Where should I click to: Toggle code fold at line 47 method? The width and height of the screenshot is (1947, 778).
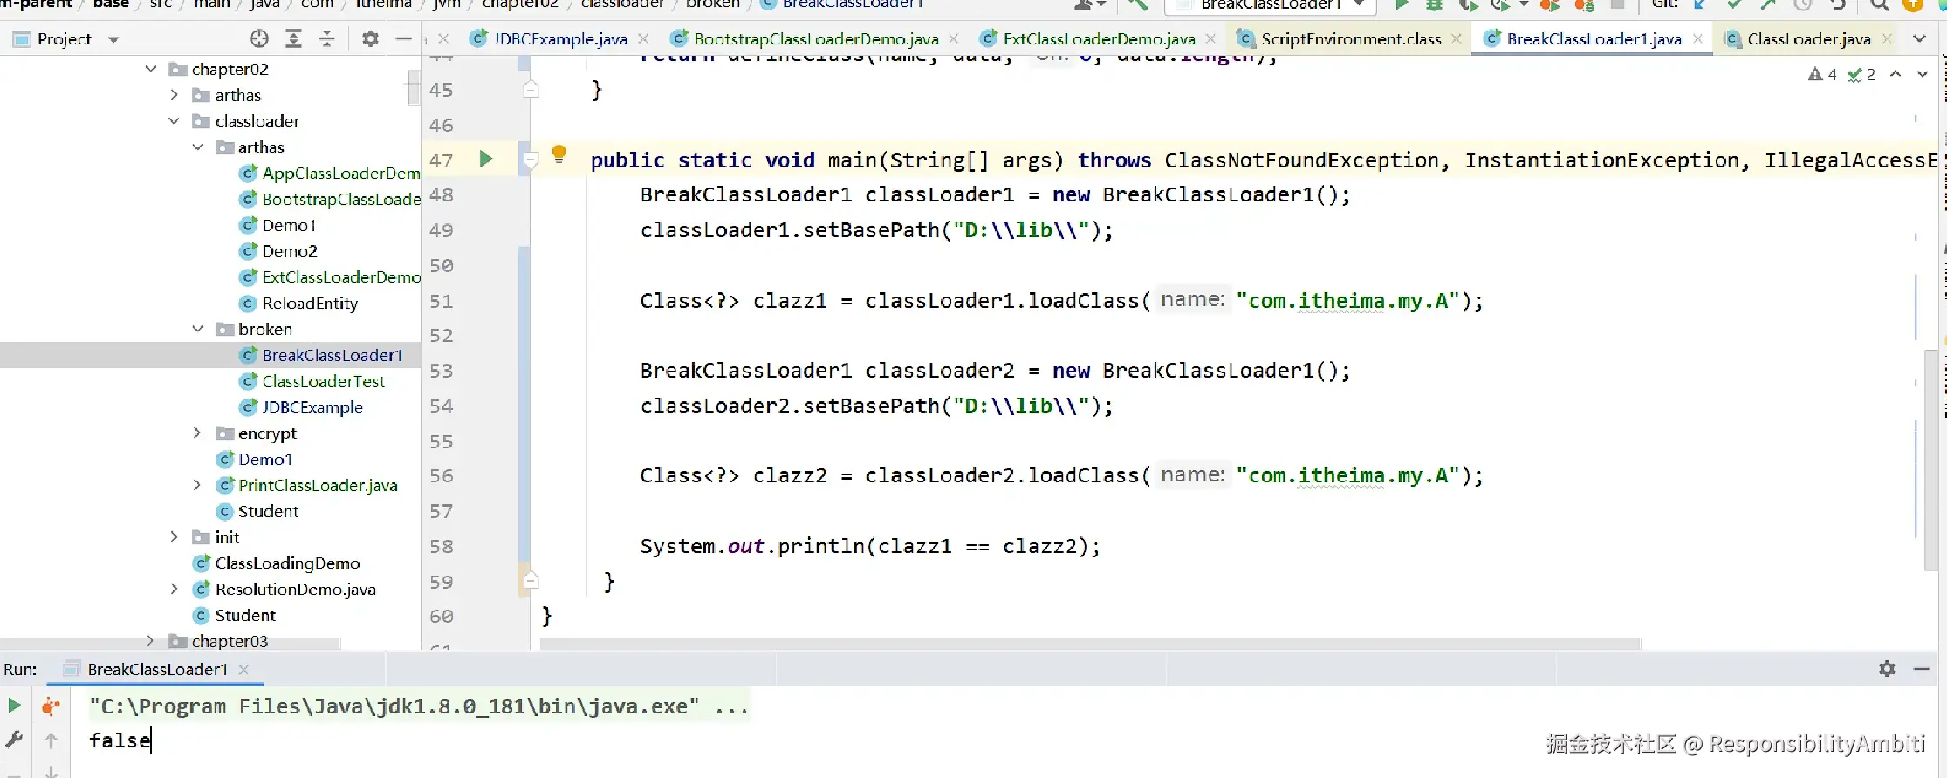(x=531, y=160)
